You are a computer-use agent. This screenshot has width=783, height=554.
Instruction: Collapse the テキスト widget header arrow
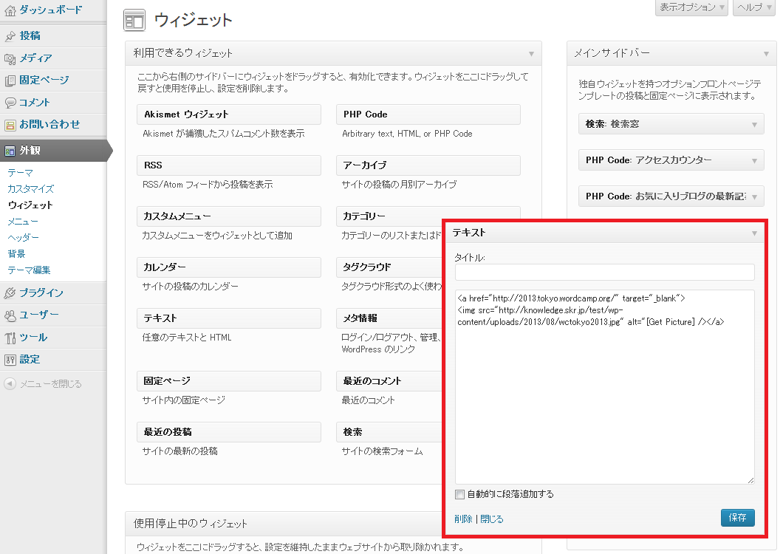point(754,233)
